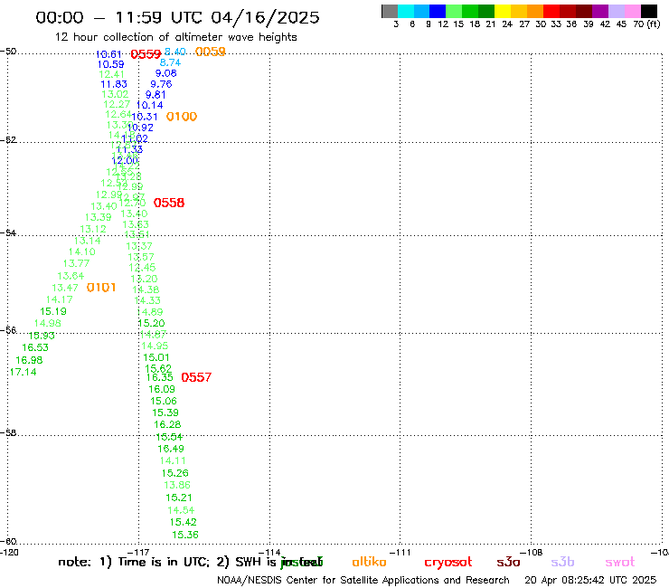Viewport: 669px width, 588px height.
Task: Click the red 0557 time label
Action: [196, 377]
